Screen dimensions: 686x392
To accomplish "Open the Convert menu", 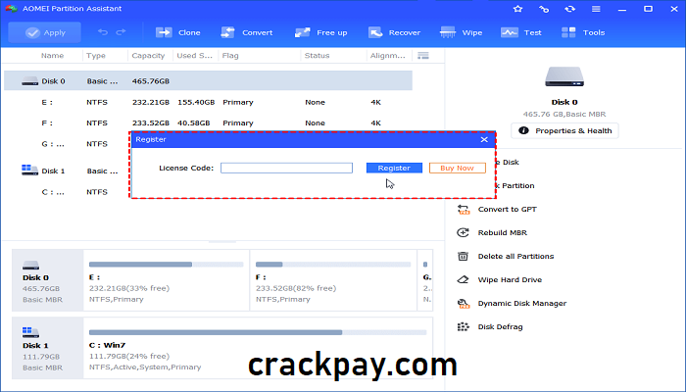I will (246, 32).
